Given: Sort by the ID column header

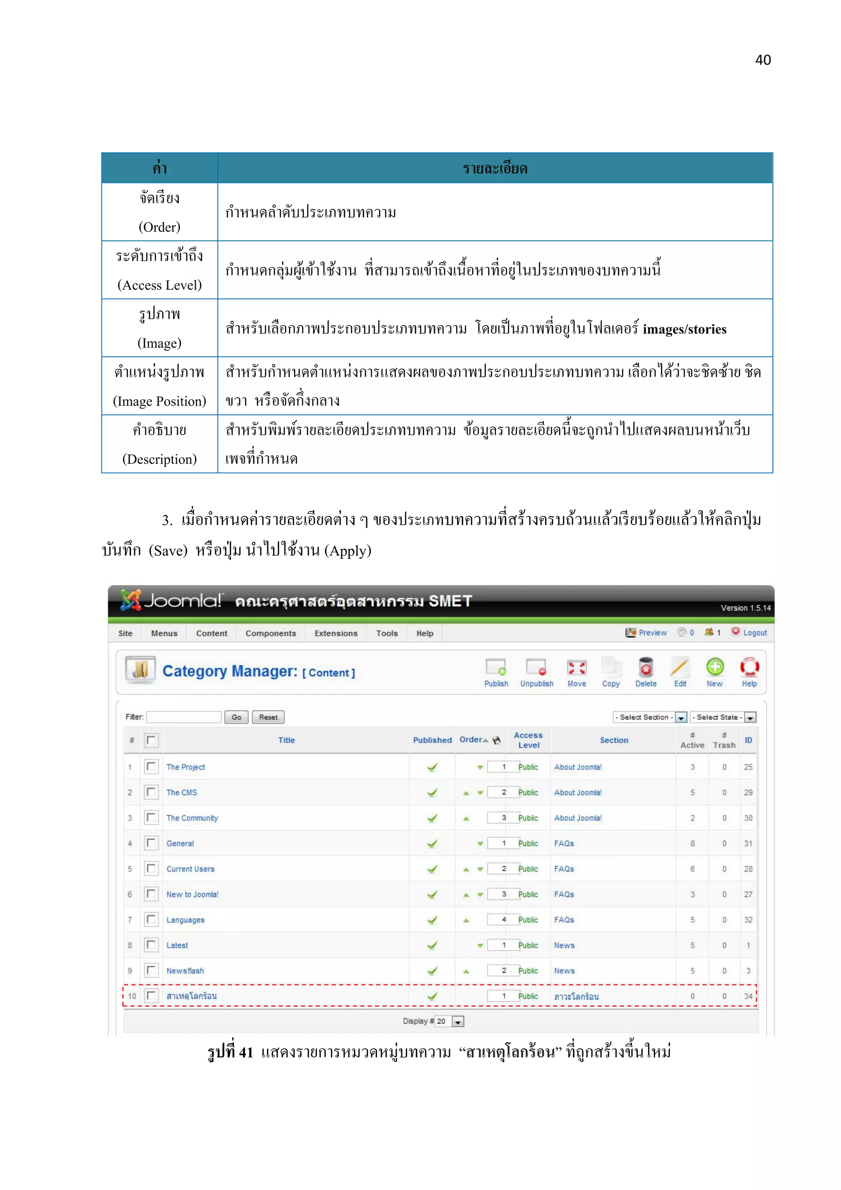Looking at the screenshot, I should (x=748, y=740).
